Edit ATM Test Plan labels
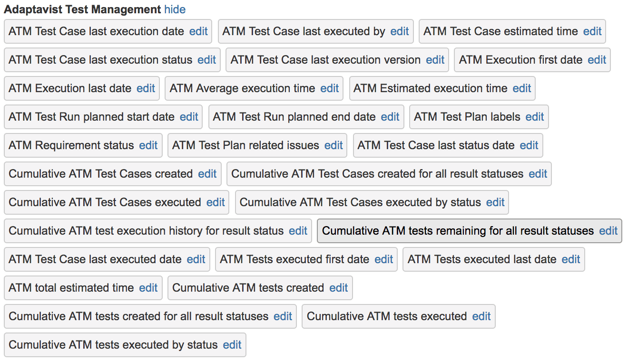 pyautogui.click(x=535, y=117)
